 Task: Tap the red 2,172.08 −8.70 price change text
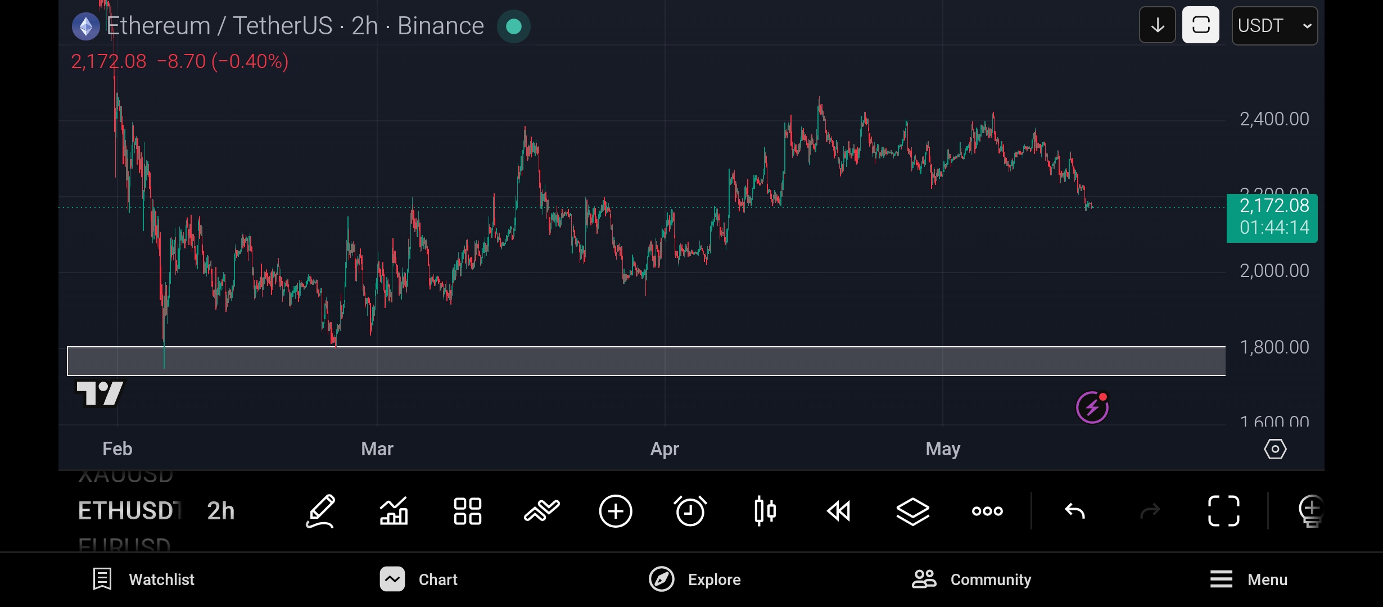tap(180, 61)
